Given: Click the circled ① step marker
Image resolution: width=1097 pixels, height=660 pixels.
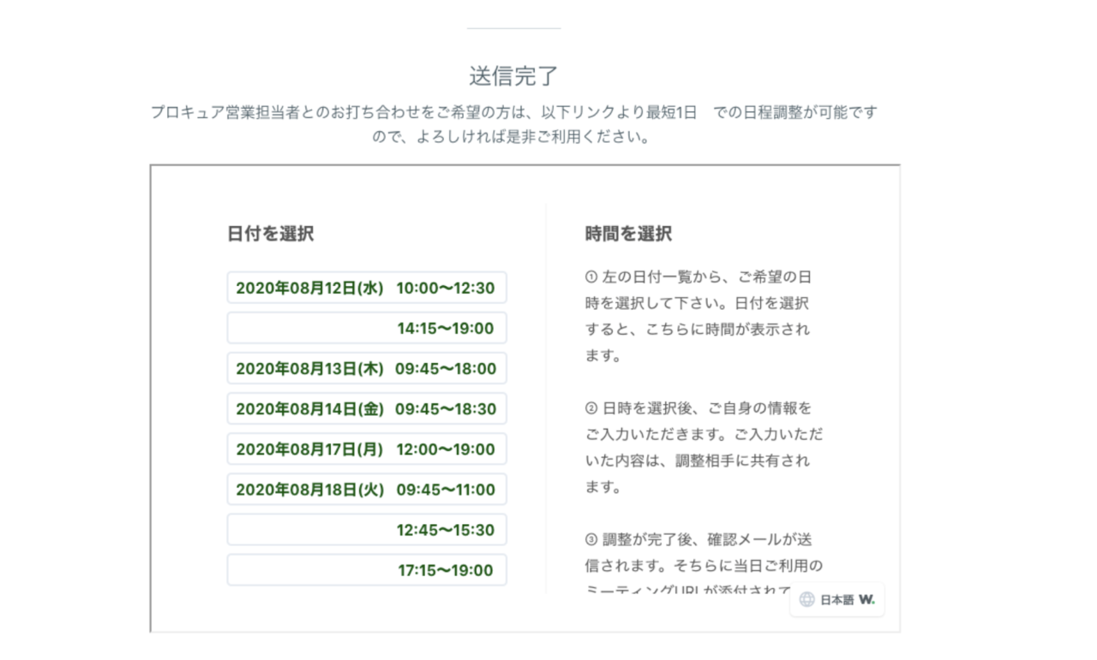Looking at the screenshot, I should (x=590, y=277).
